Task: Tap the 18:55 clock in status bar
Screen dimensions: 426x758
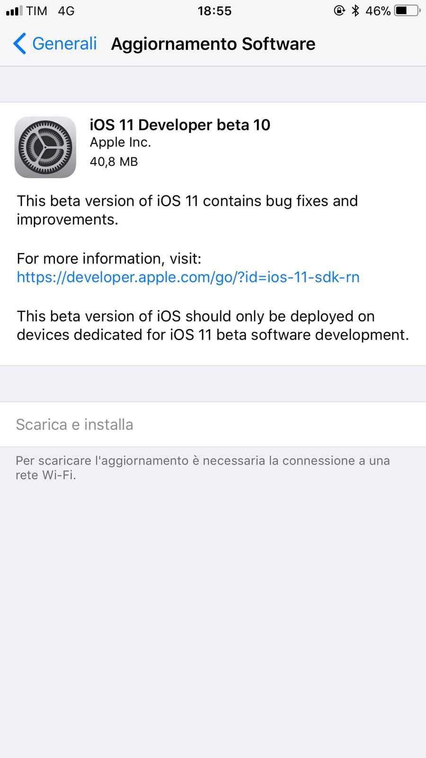Action: (x=214, y=11)
